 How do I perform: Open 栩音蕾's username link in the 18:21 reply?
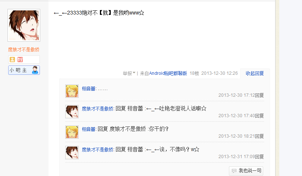pos(89,129)
